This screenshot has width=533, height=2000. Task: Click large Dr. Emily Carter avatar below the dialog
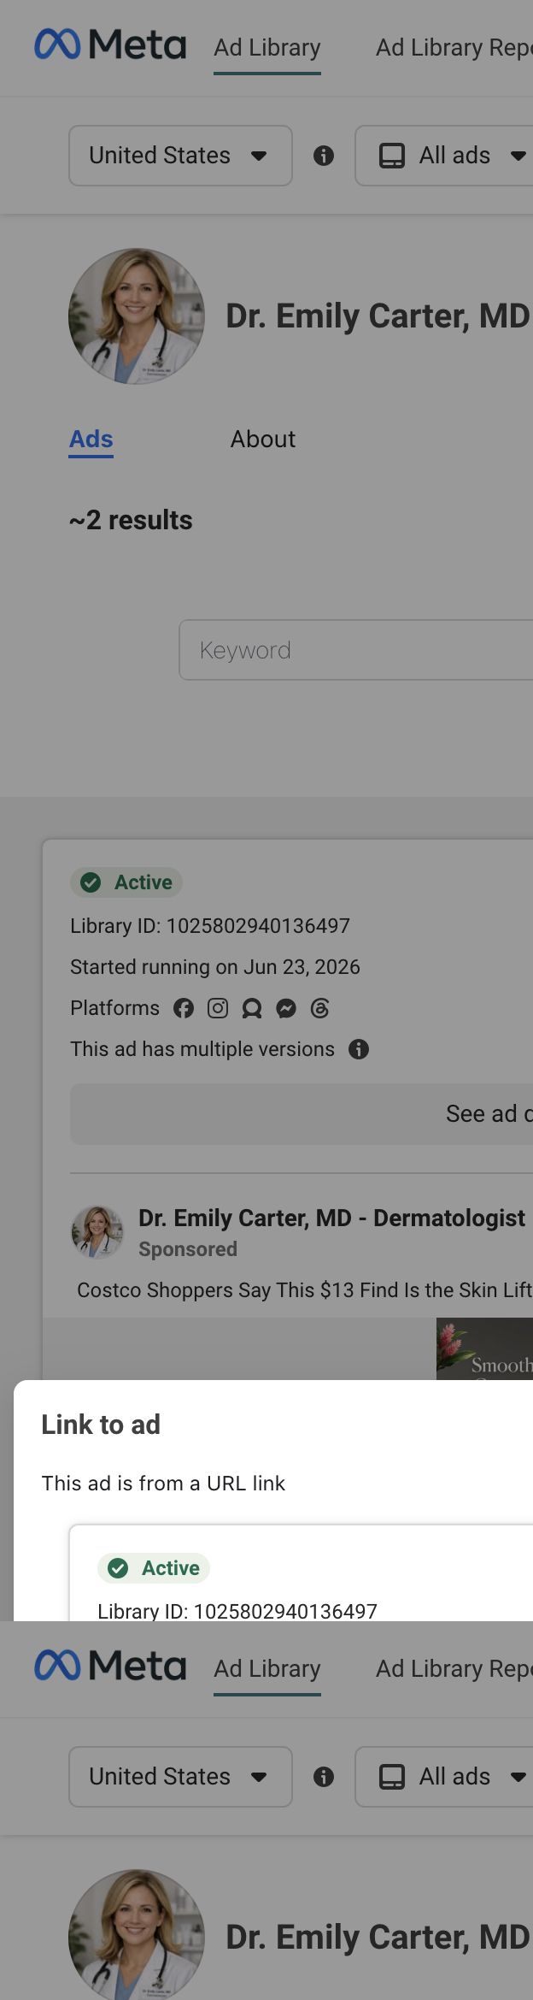pyautogui.click(x=137, y=1934)
